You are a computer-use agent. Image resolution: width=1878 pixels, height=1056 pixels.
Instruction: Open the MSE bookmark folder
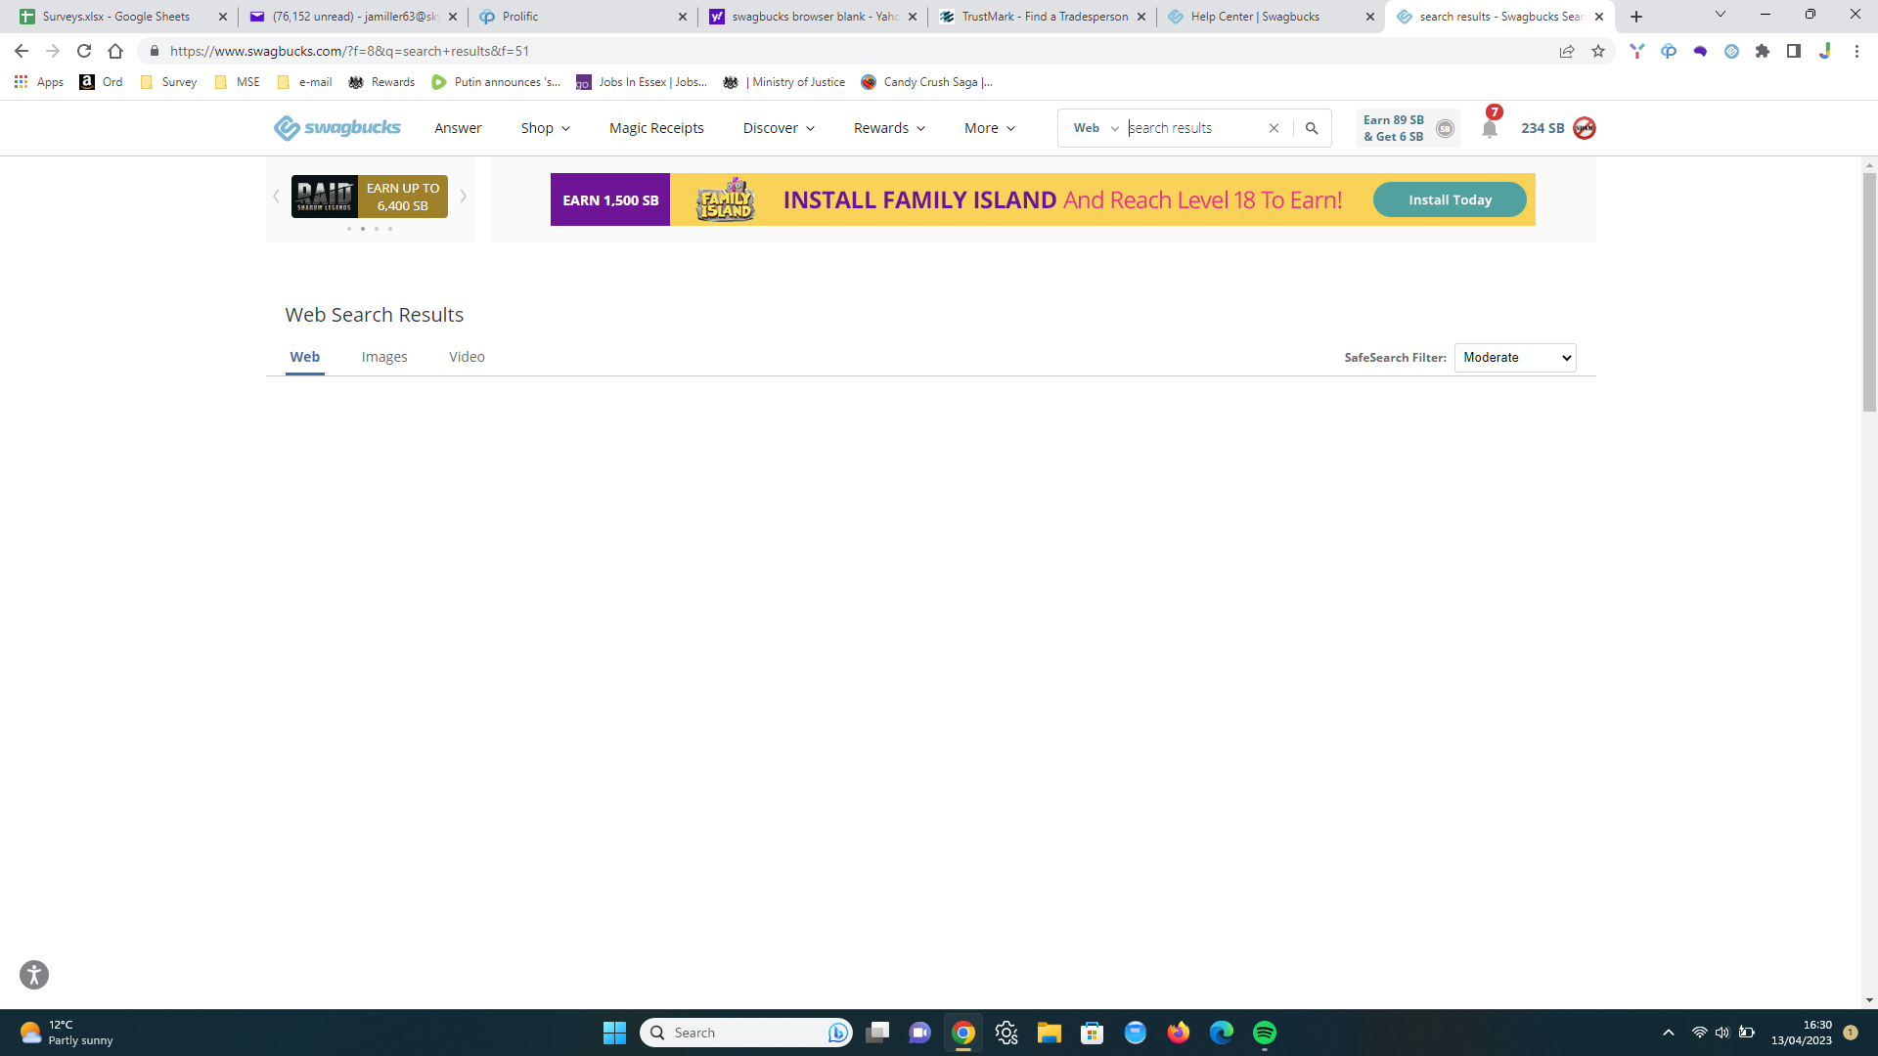238,82
